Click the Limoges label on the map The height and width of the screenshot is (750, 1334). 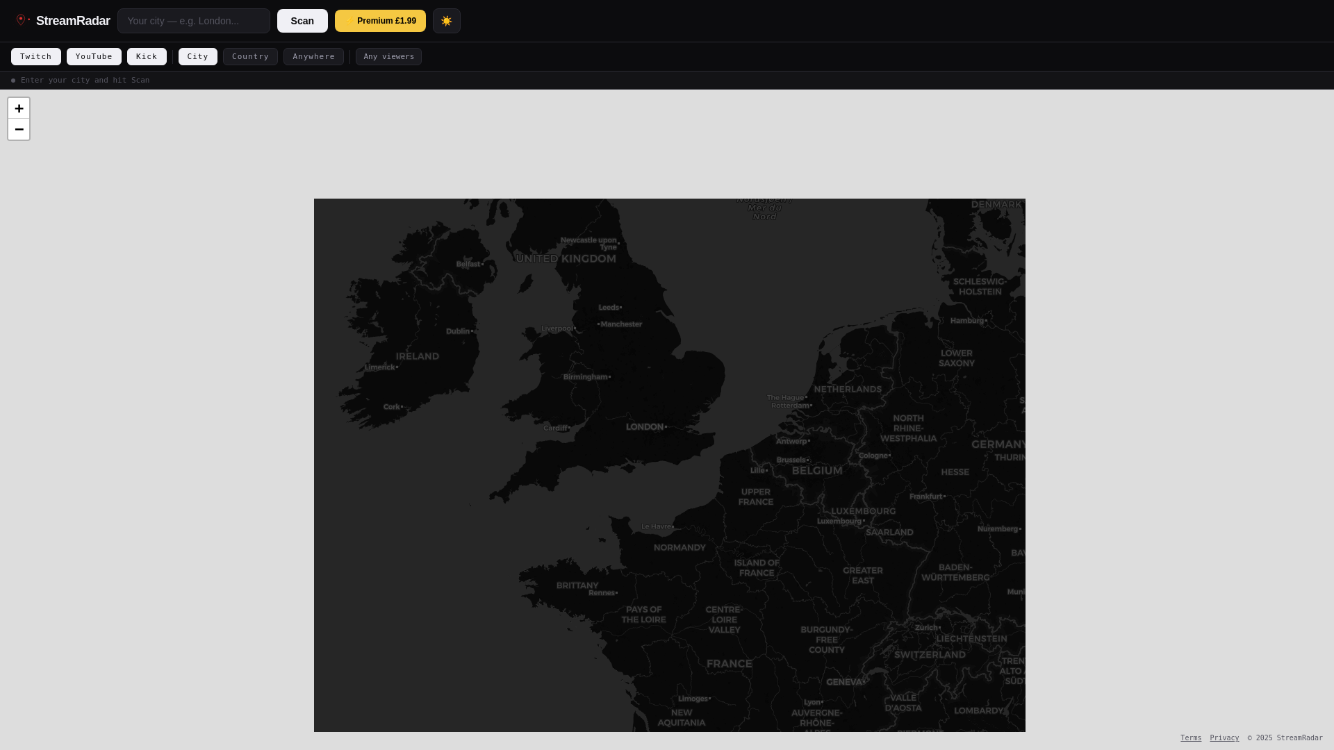click(693, 699)
